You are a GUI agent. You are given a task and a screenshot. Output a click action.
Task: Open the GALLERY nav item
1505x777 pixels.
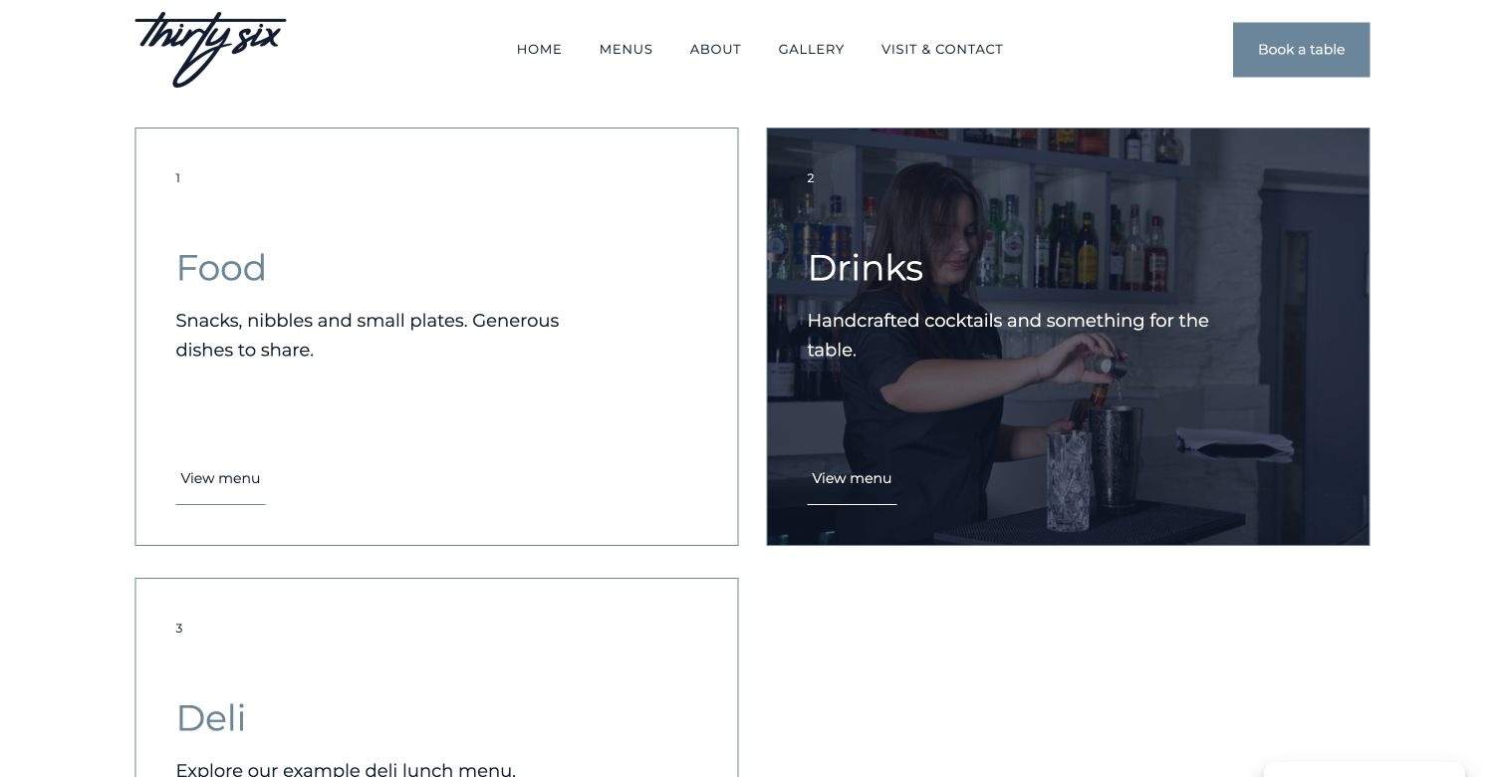pos(811,50)
